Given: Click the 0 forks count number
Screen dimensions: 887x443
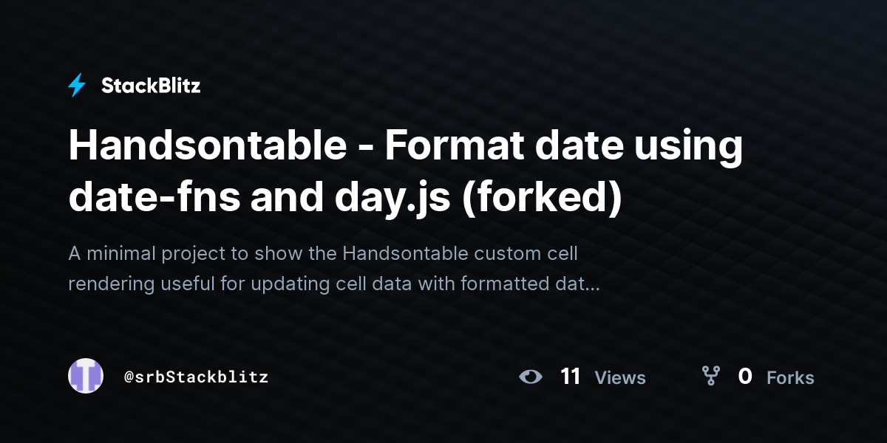Looking at the screenshot, I should coord(745,377).
